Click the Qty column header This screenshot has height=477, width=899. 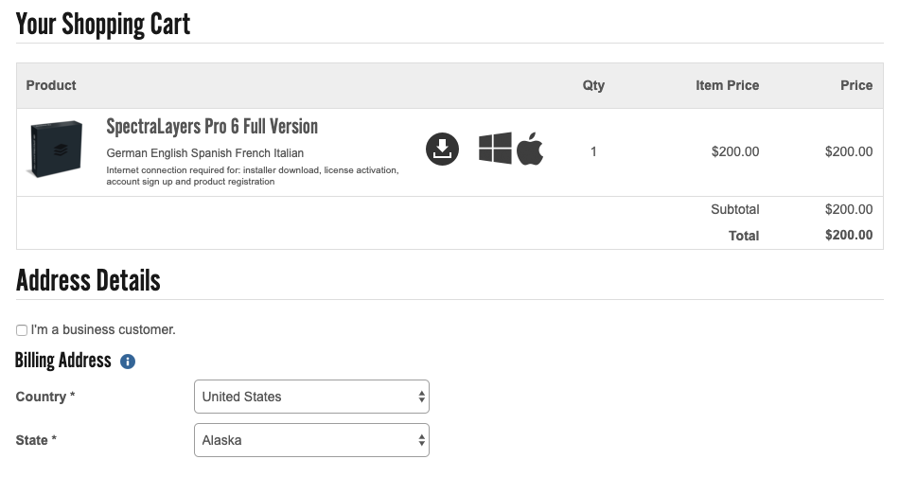(x=593, y=85)
